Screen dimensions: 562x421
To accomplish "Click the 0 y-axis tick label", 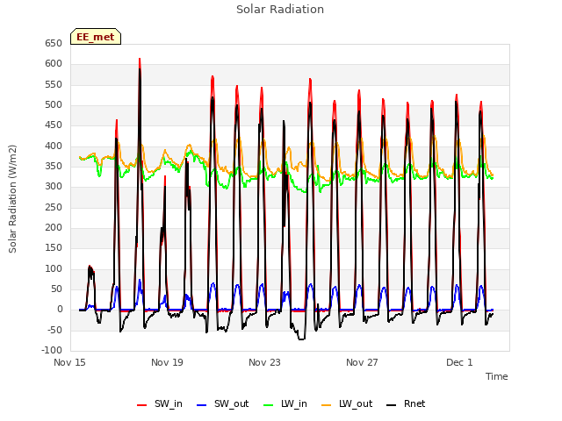I will 60,310.
